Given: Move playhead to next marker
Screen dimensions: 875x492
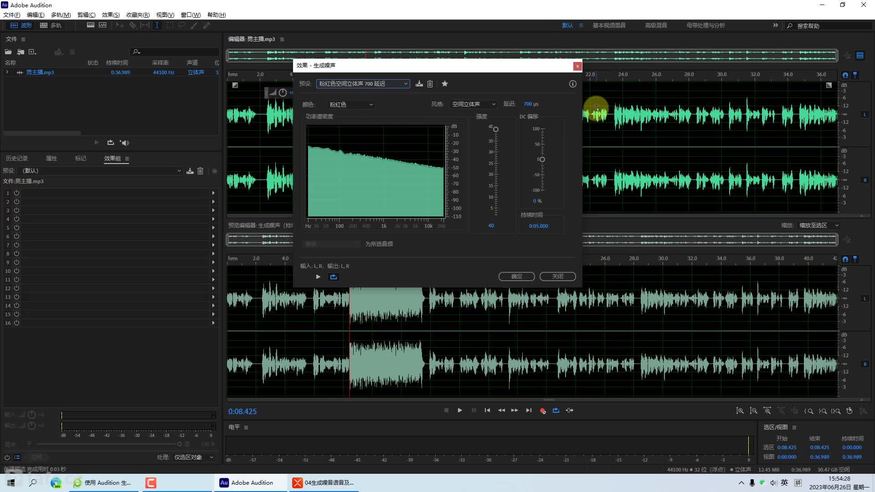Looking at the screenshot, I should click(529, 410).
